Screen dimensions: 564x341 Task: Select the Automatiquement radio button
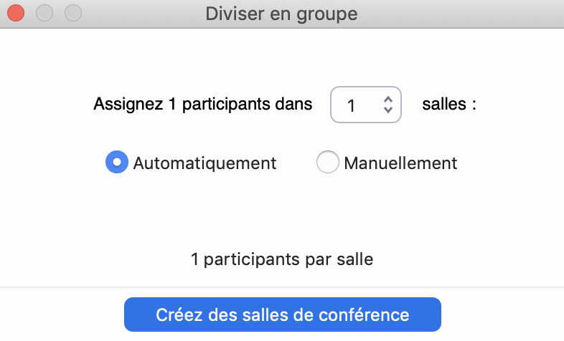pyautogui.click(x=116, y=163)
